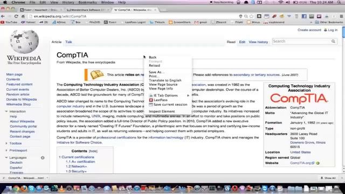The image size is (345, 194).
Task: Open the Wi-Fi status menu icon
Action: pos(280,2)
